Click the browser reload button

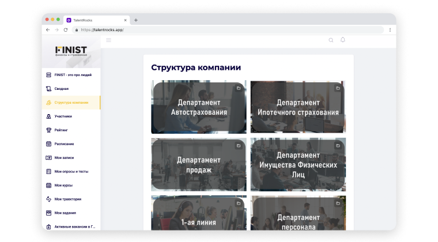tap(66, 30)
